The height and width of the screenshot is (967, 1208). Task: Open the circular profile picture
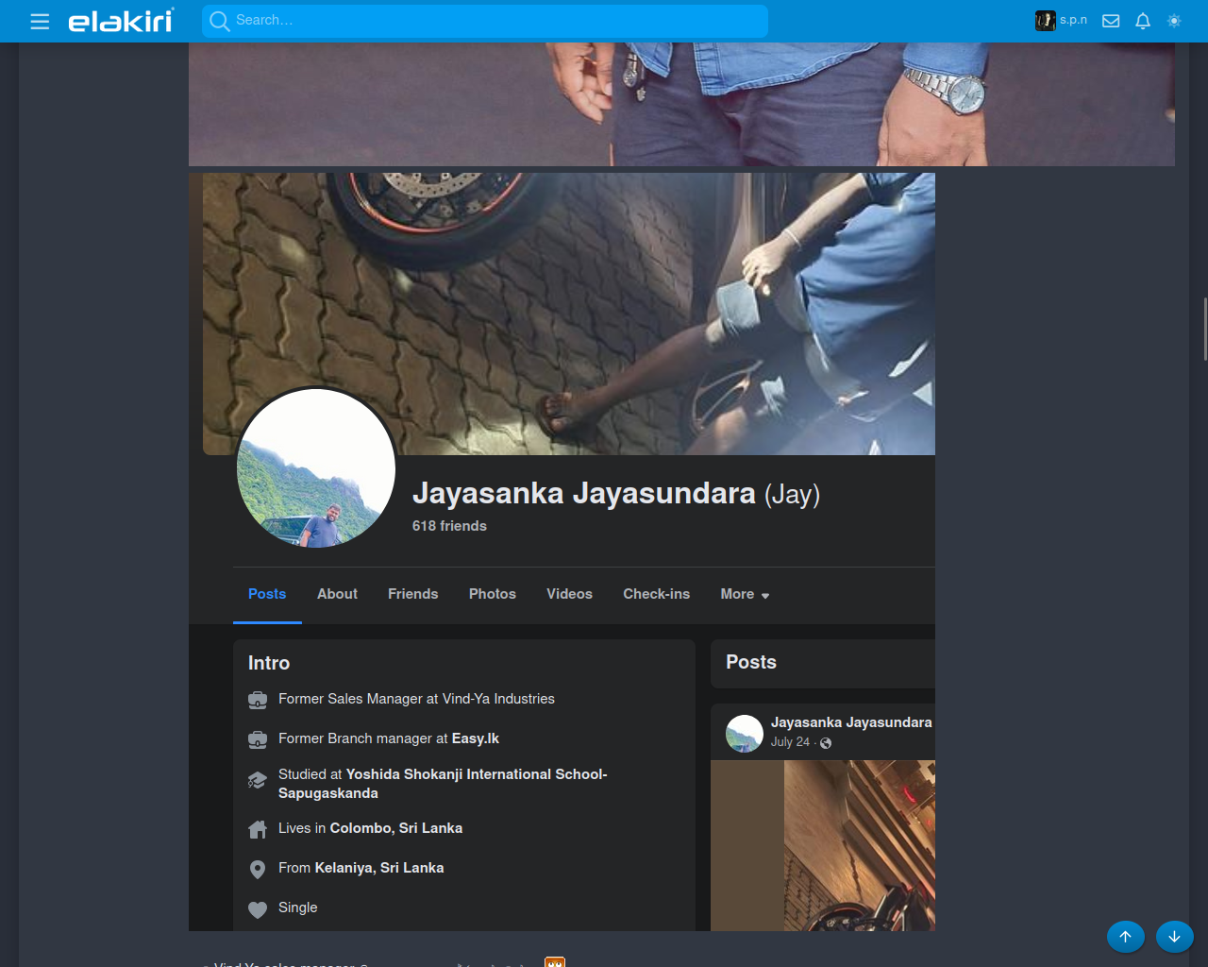pos(316,467)
